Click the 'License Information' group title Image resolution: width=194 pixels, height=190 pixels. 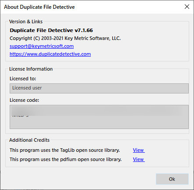(x=31, y=69)
